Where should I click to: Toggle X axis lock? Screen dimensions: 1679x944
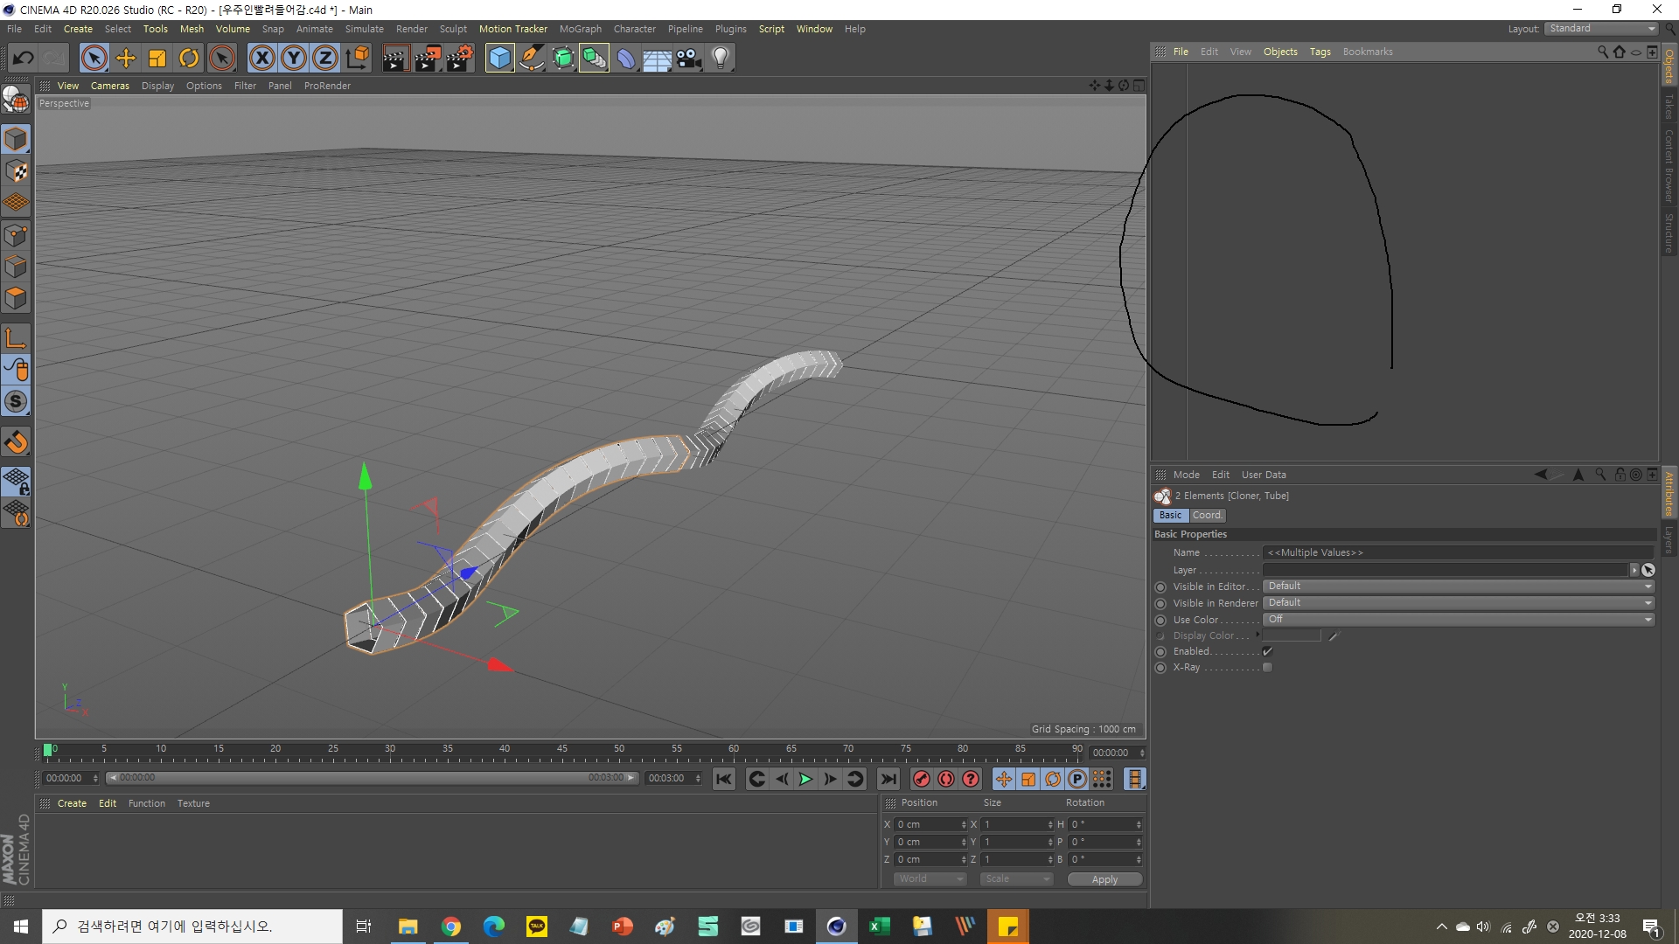point(261,59)
